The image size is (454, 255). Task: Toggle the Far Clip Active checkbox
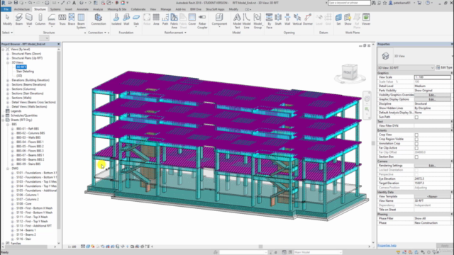(x=416, y=148)
